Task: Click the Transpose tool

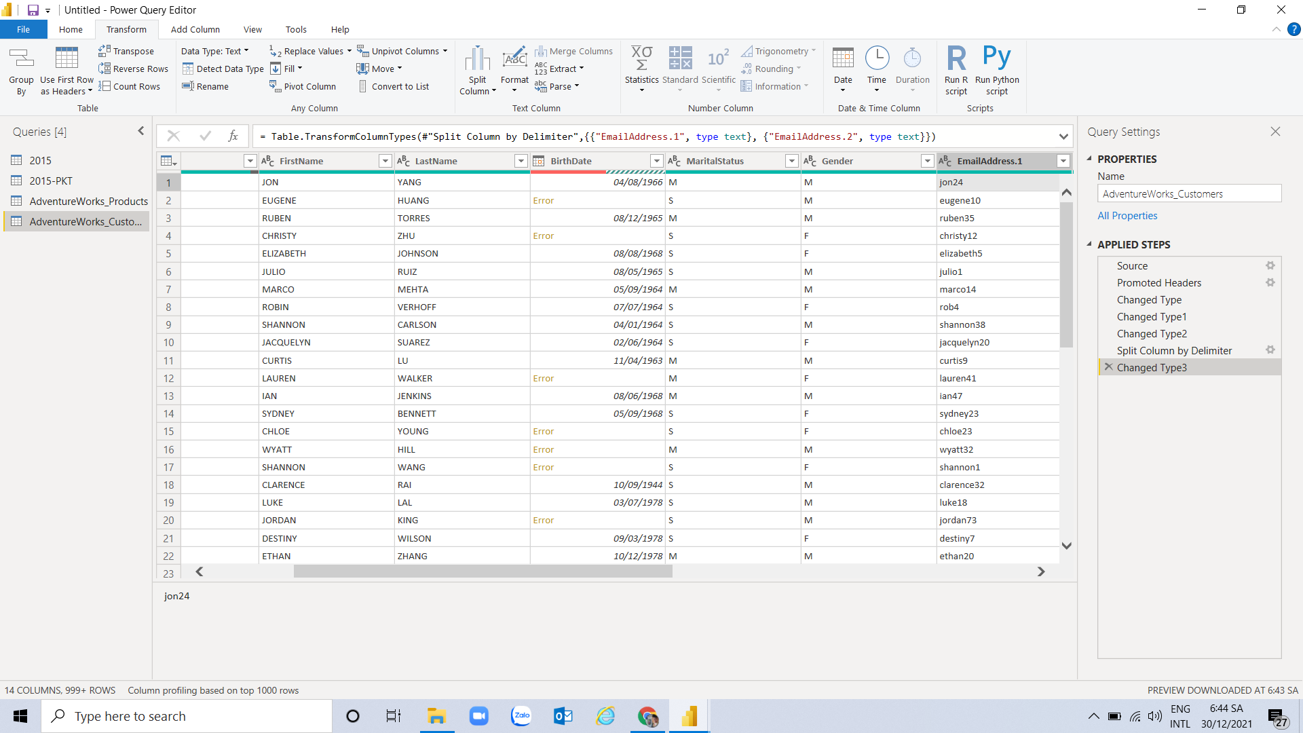Action: (x=126, y=51)
